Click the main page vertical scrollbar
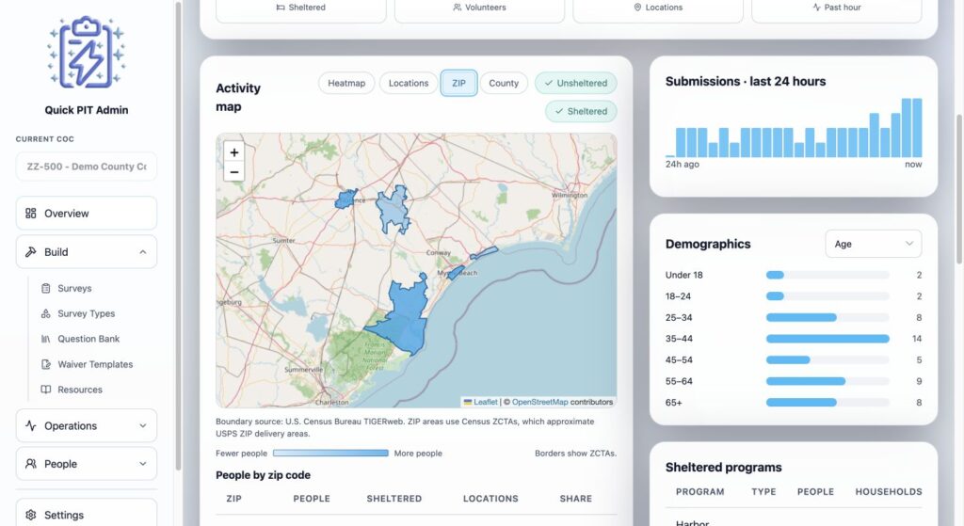This screenshot has width=964, height=526. point(959,189)
